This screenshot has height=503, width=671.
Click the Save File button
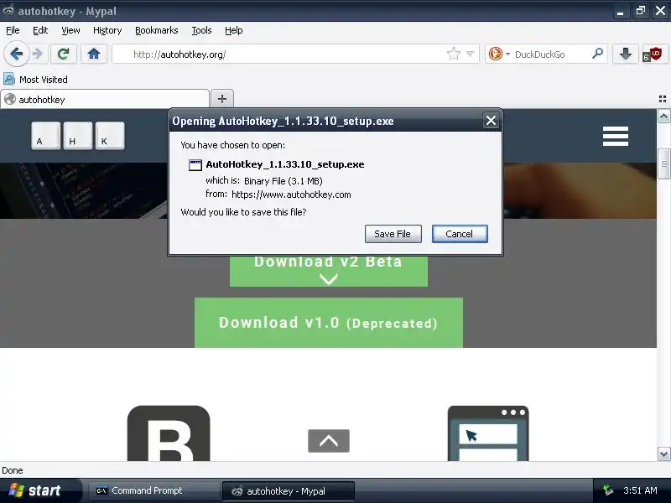(x=393, y=234)
